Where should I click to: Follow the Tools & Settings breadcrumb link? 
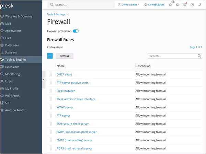(56, 14)
